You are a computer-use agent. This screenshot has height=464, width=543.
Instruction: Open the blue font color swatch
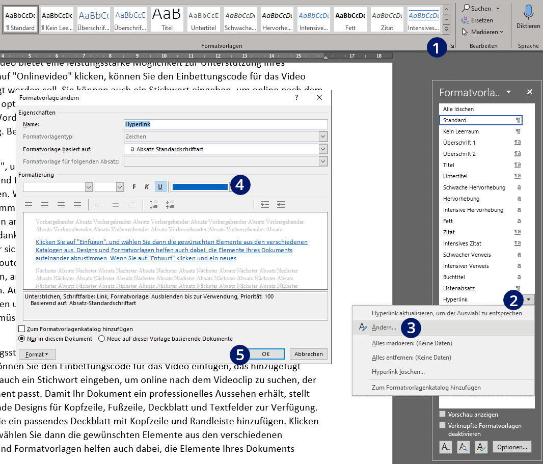pyautogui.click(x=200, y=187)
